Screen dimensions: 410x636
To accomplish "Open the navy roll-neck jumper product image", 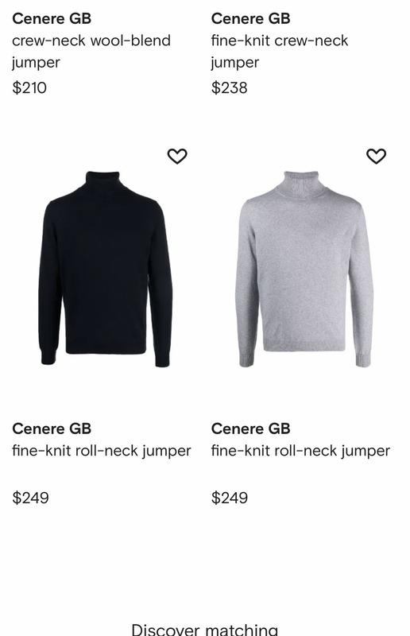I will click(106, 269).
